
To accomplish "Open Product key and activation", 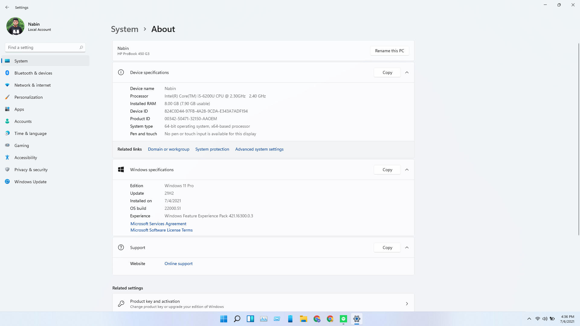I will click(x=263, y=303).
